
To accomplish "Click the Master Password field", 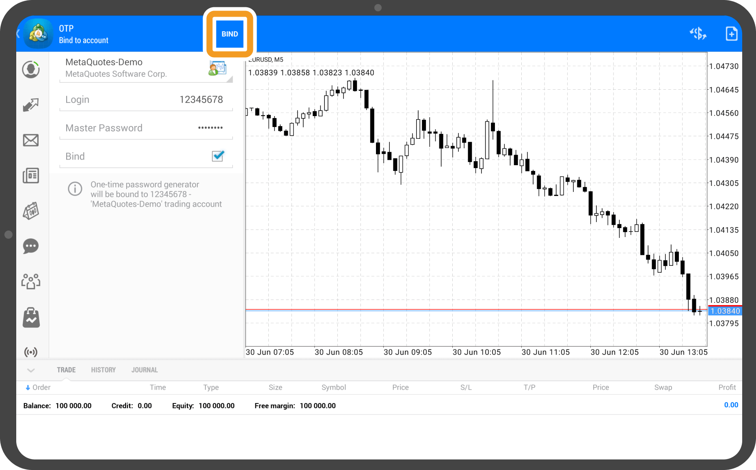I will point(146,128).
